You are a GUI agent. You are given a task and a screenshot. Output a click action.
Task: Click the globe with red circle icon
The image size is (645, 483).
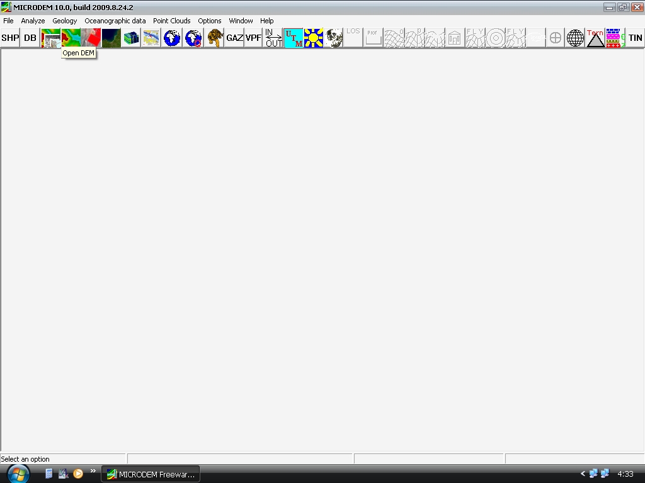coord(193,38)
